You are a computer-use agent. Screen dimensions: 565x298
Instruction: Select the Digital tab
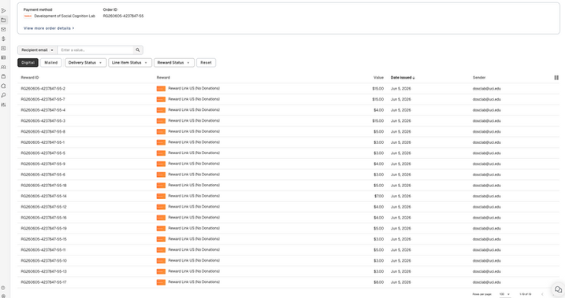click(28, 63)
